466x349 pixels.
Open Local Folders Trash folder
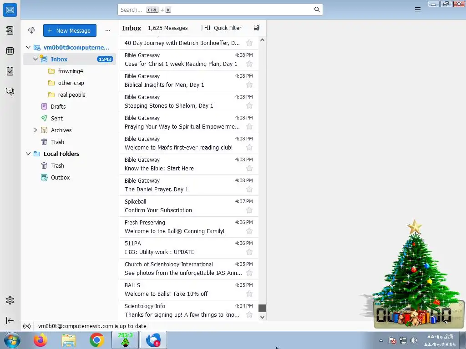coord(70,165)
